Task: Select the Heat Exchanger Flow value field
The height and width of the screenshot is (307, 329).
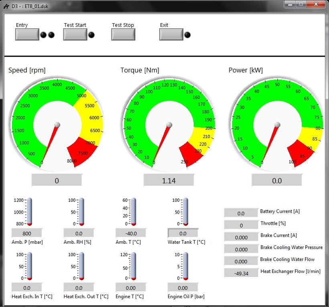Action: tap(241, 273)
